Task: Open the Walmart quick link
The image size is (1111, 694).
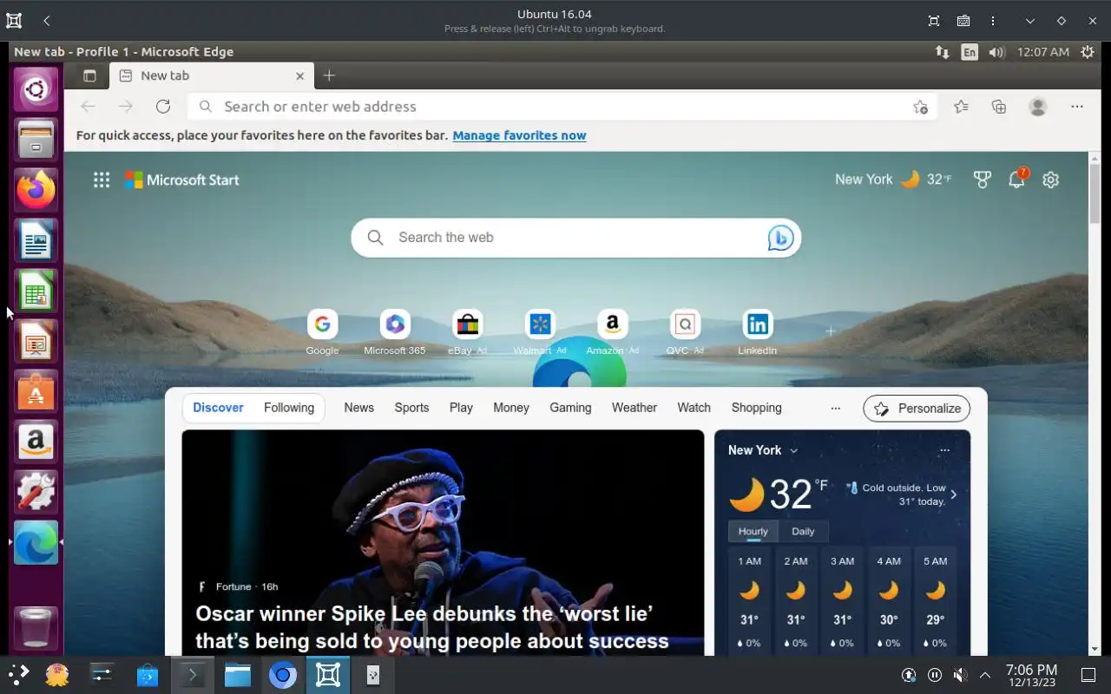Action: coord(540,332)
